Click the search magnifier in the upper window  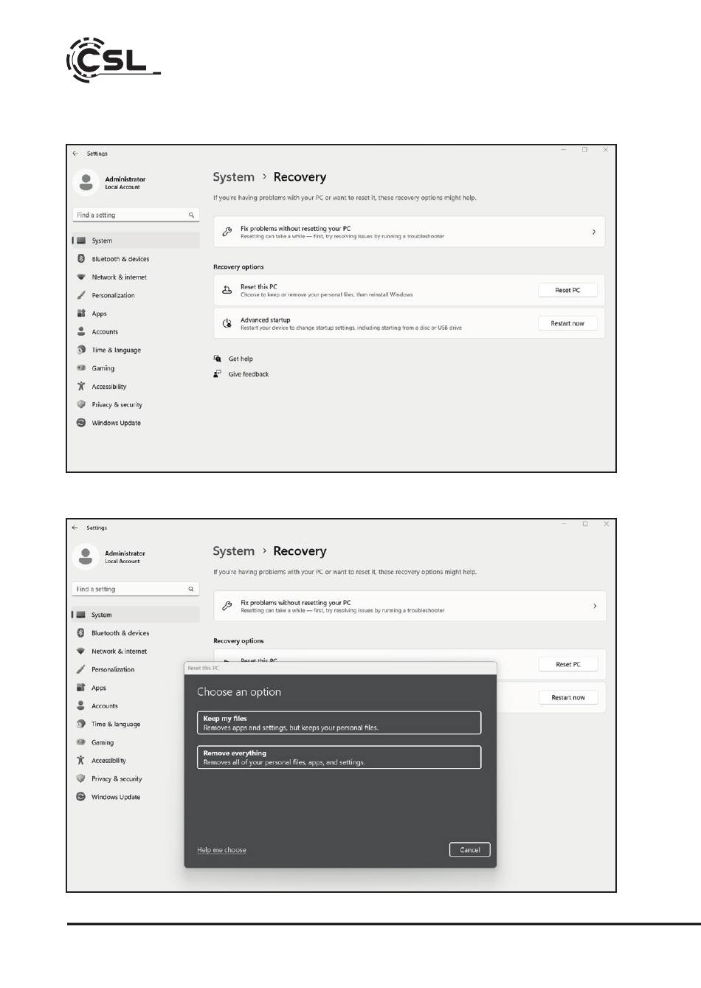191,215
